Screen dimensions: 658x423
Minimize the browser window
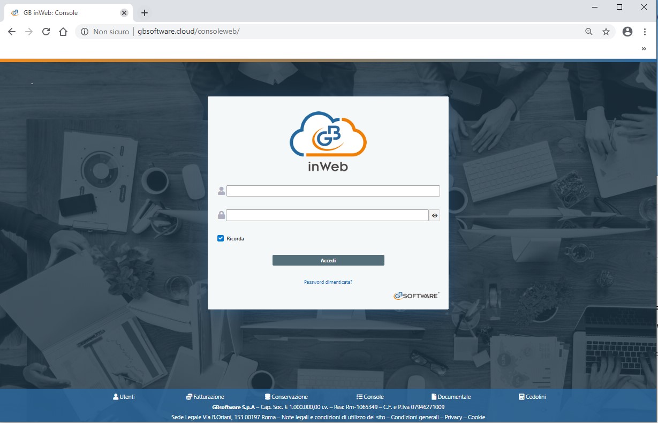pos(595,7)
